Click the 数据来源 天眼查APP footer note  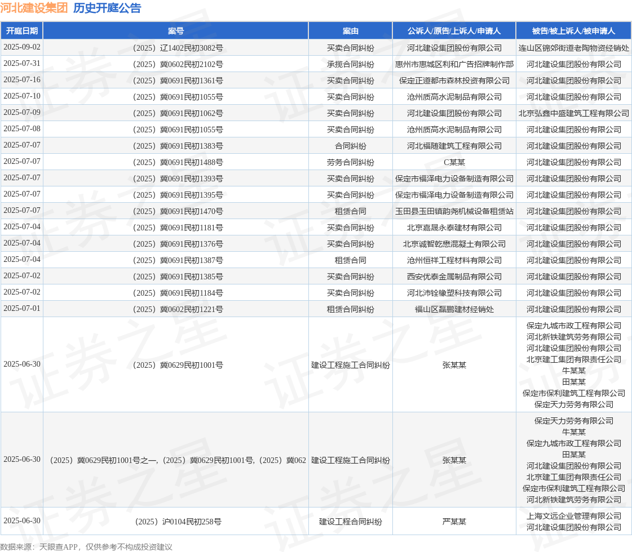(86, 547)
